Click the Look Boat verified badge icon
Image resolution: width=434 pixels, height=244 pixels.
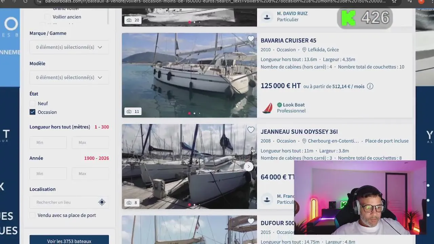coord(279,105)
